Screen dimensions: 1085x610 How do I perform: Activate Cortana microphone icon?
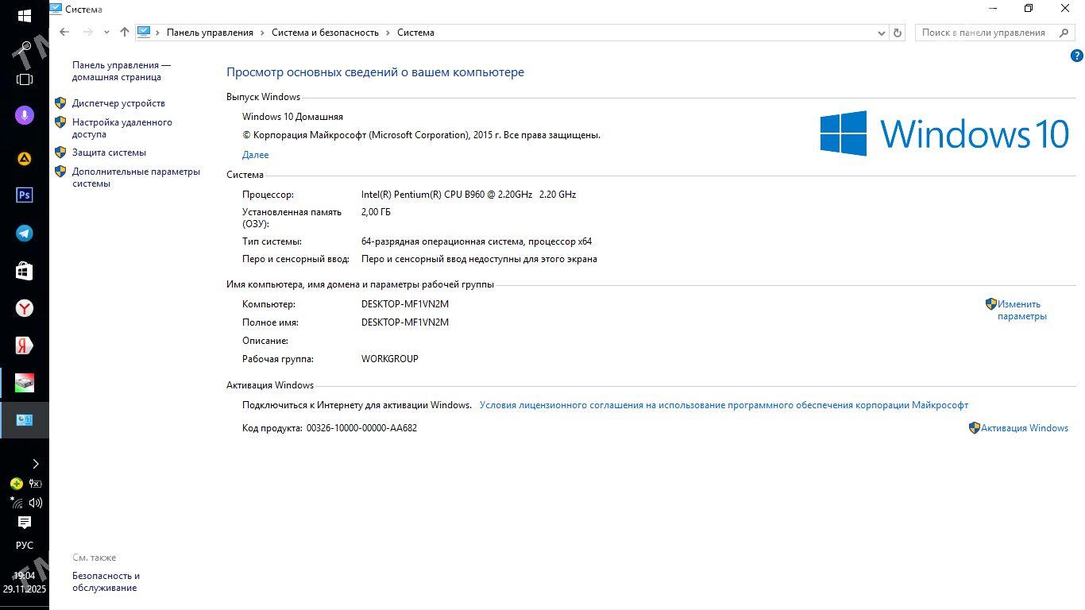(24, 115)
